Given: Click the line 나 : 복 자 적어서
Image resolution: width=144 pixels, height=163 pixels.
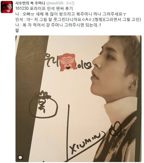Looking at the screenshot, I should tap(58, 25).
